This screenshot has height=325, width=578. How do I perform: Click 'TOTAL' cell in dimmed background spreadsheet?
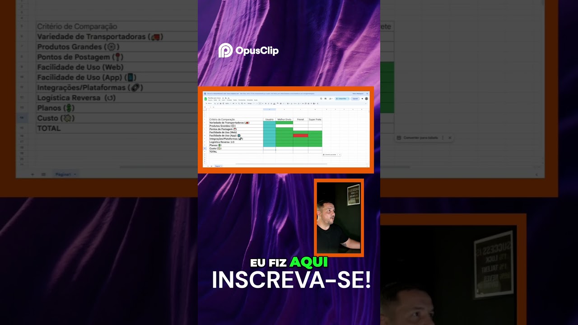coord(49,128)
